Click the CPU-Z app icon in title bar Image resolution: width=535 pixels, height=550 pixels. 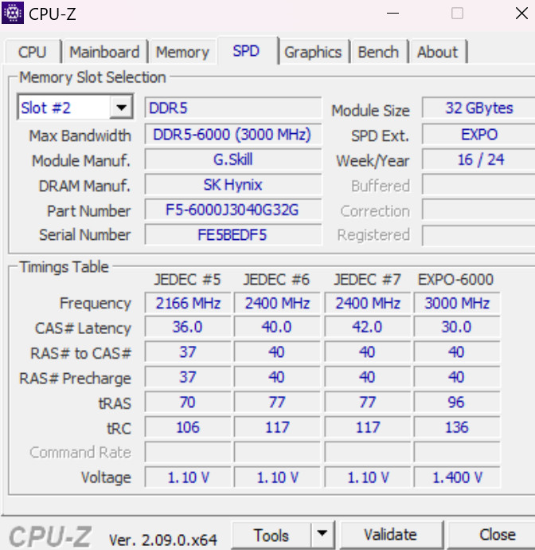[x=13, y=14]
